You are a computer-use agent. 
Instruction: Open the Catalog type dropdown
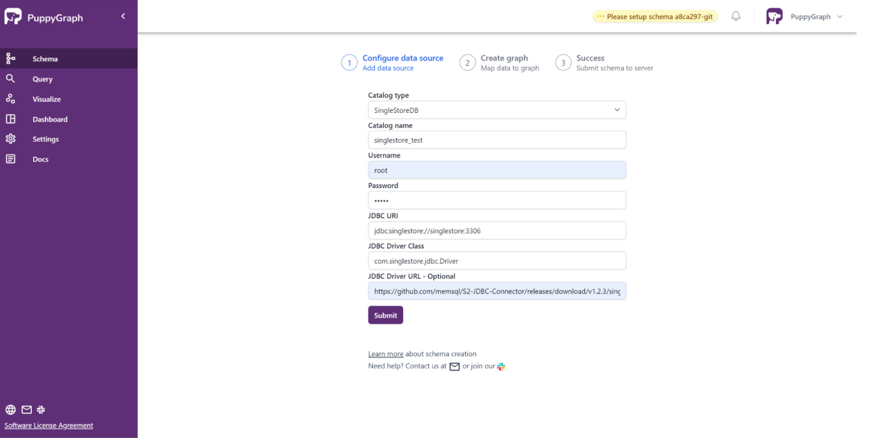[x=496, y=109]
